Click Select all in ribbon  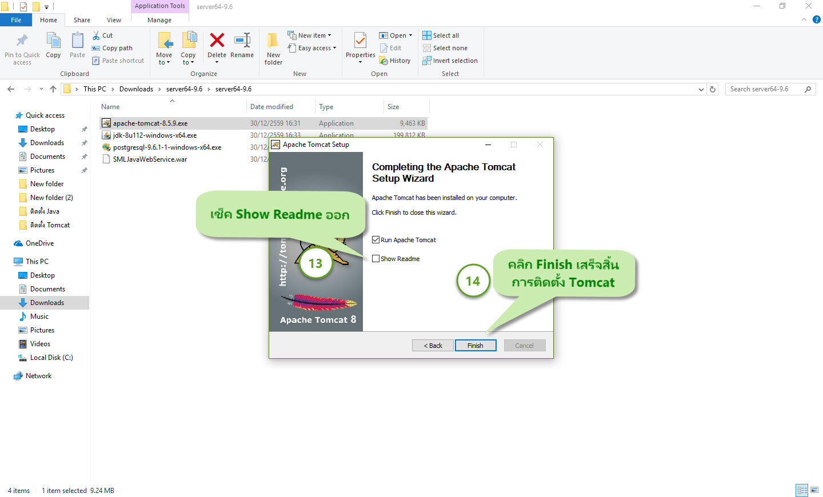[x=441, y=35]
